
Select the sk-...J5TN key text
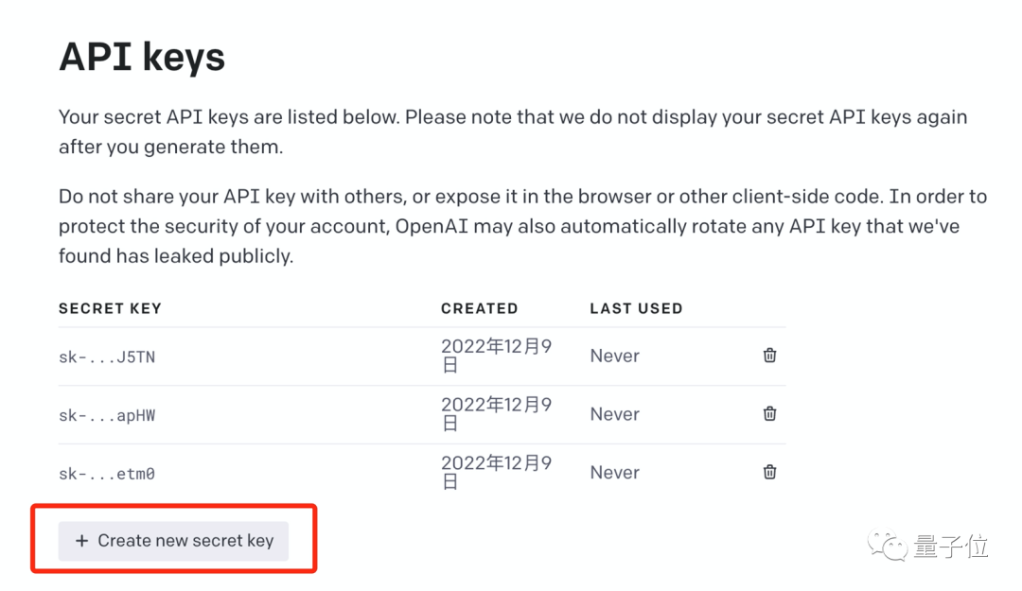point(107,357)
